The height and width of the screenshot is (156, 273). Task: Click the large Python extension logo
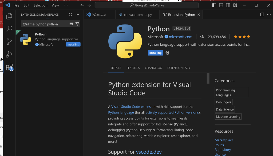[x=125, y=41]
